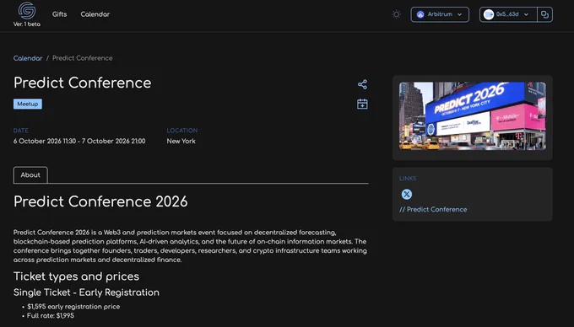Click the 0x5...63d wallet address text

coord(507,14)
